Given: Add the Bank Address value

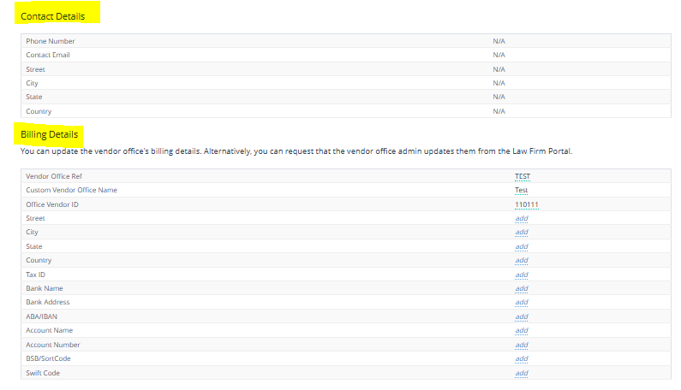Looking at the screenshot, I should pos(521,302).
